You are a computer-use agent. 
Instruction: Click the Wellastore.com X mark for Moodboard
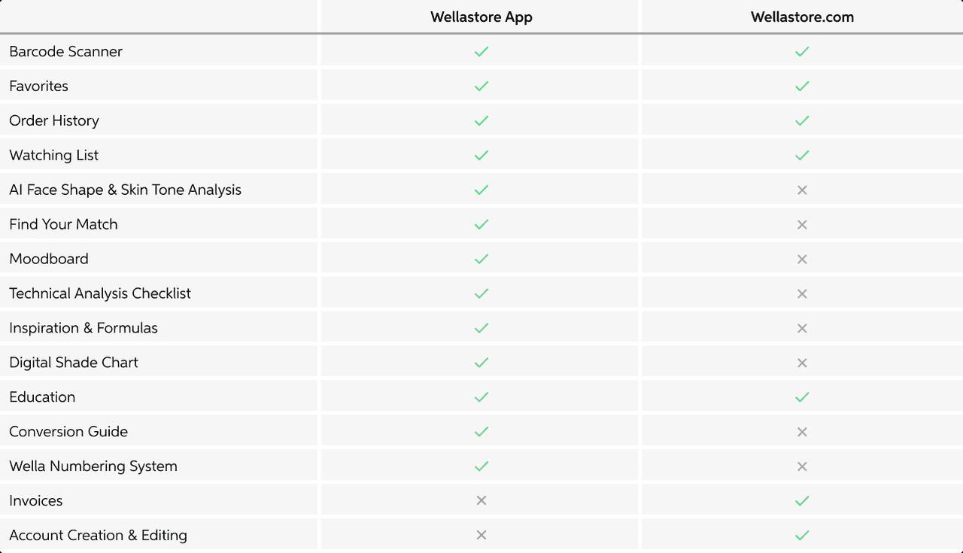(x=802, y=260)
